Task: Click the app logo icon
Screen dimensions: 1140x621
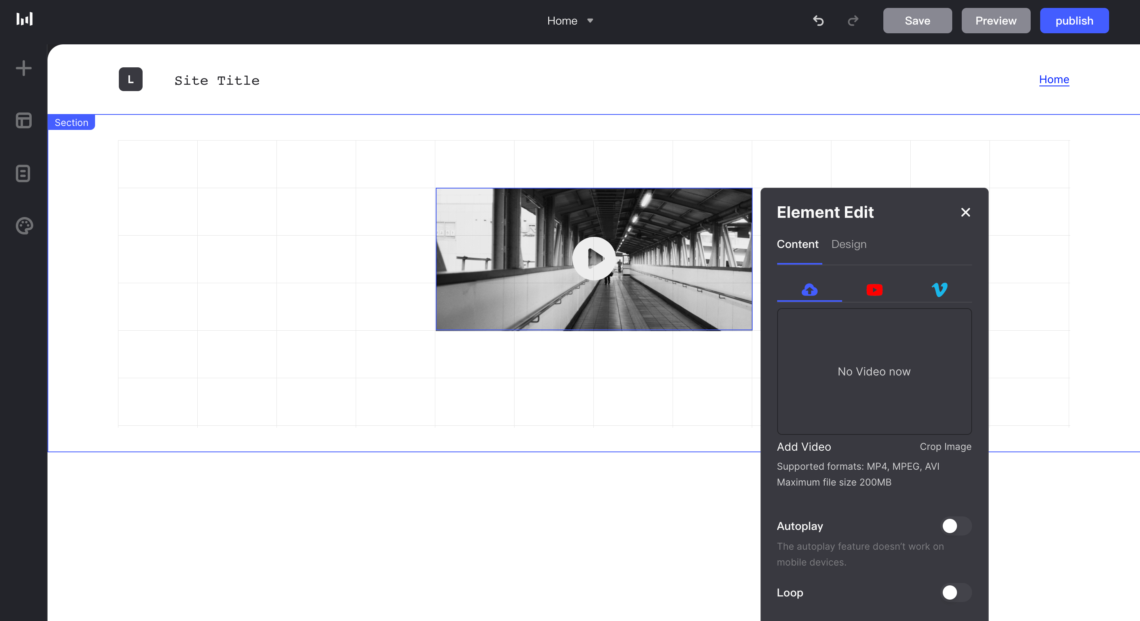Action: 24,19
